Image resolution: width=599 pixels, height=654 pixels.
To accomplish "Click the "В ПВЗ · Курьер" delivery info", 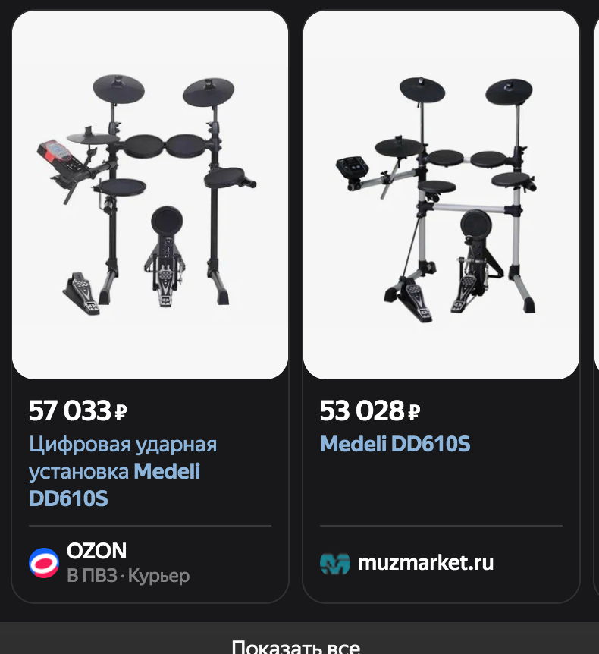I will click(128, 576).
